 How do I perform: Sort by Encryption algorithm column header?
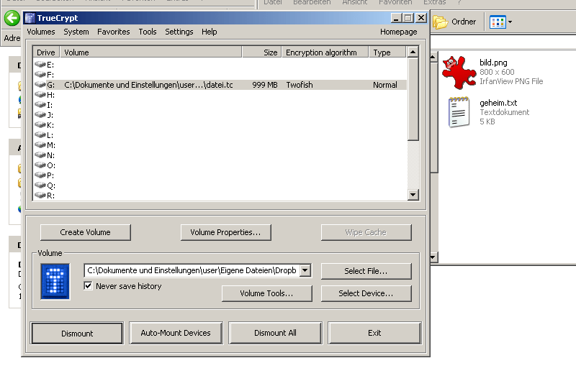(x=325, y=52)
